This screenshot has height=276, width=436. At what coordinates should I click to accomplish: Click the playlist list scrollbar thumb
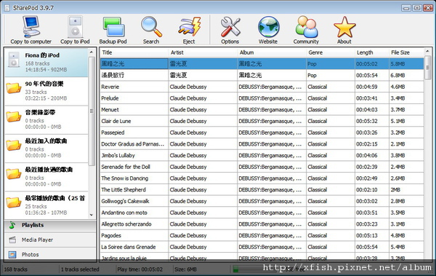(92, 111)
